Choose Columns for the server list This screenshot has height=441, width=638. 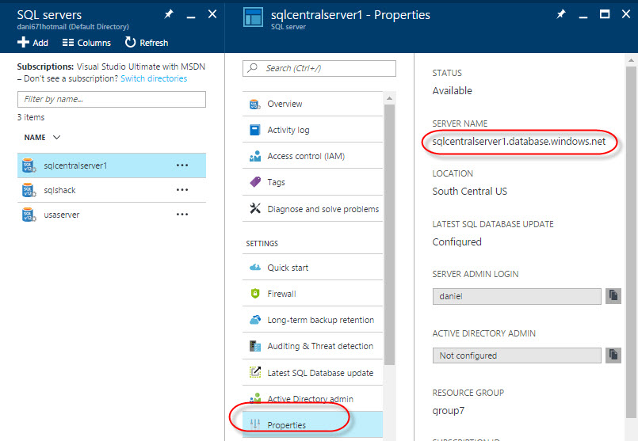[86, 43]
